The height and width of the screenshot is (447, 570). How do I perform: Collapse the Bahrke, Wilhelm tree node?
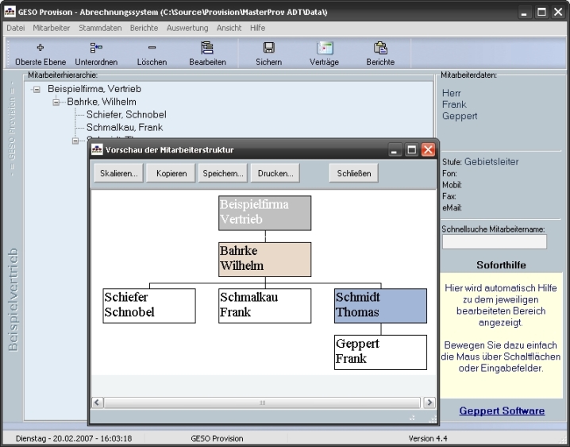[x=56, y=102]
